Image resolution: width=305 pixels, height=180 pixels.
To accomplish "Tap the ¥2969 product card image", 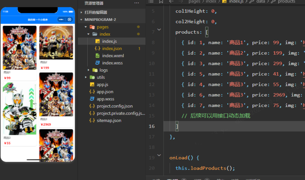I will pyautogui.click(x=56, y=94).
